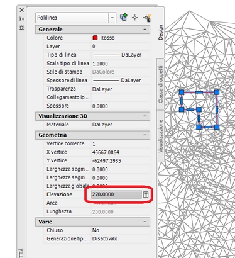Click the Elevazione value field 270.0000
235x258 pixels.
(117, 194)
